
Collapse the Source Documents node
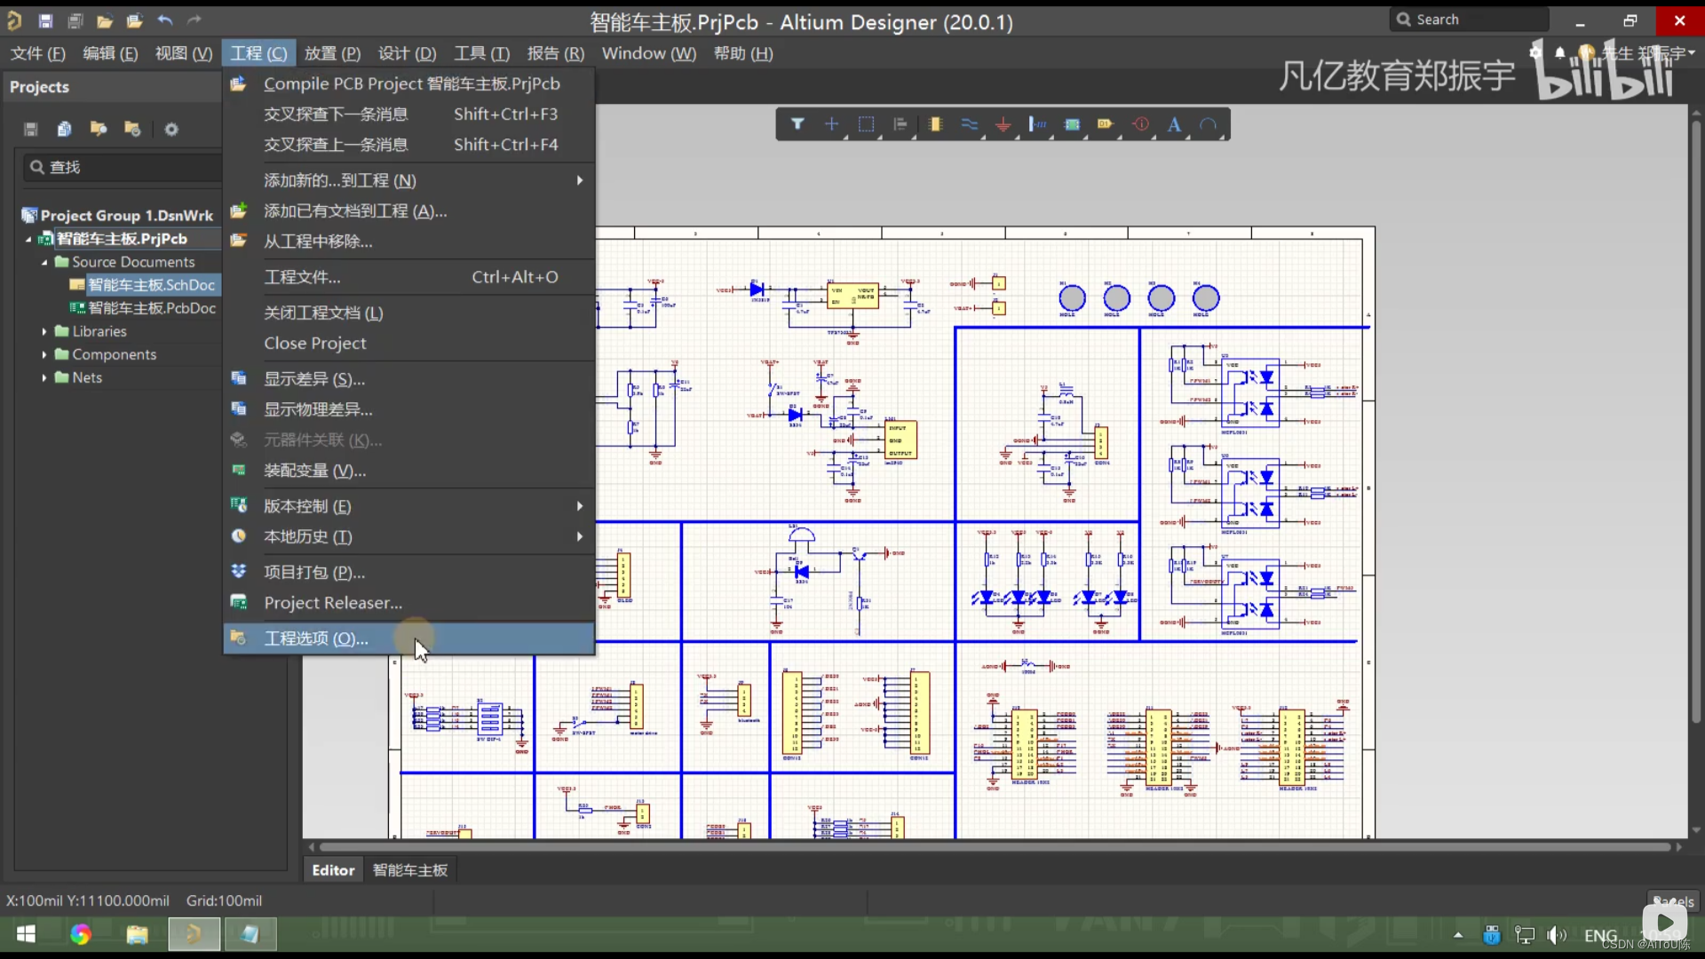point(44,261)
